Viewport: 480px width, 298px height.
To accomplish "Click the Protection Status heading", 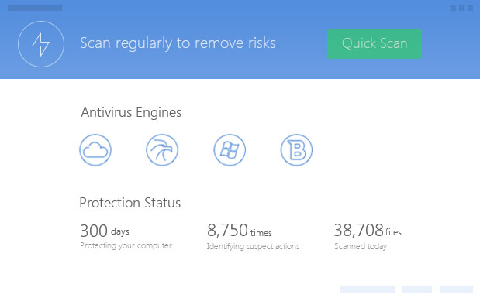I will pyautogui.click(x=129, y=203).
